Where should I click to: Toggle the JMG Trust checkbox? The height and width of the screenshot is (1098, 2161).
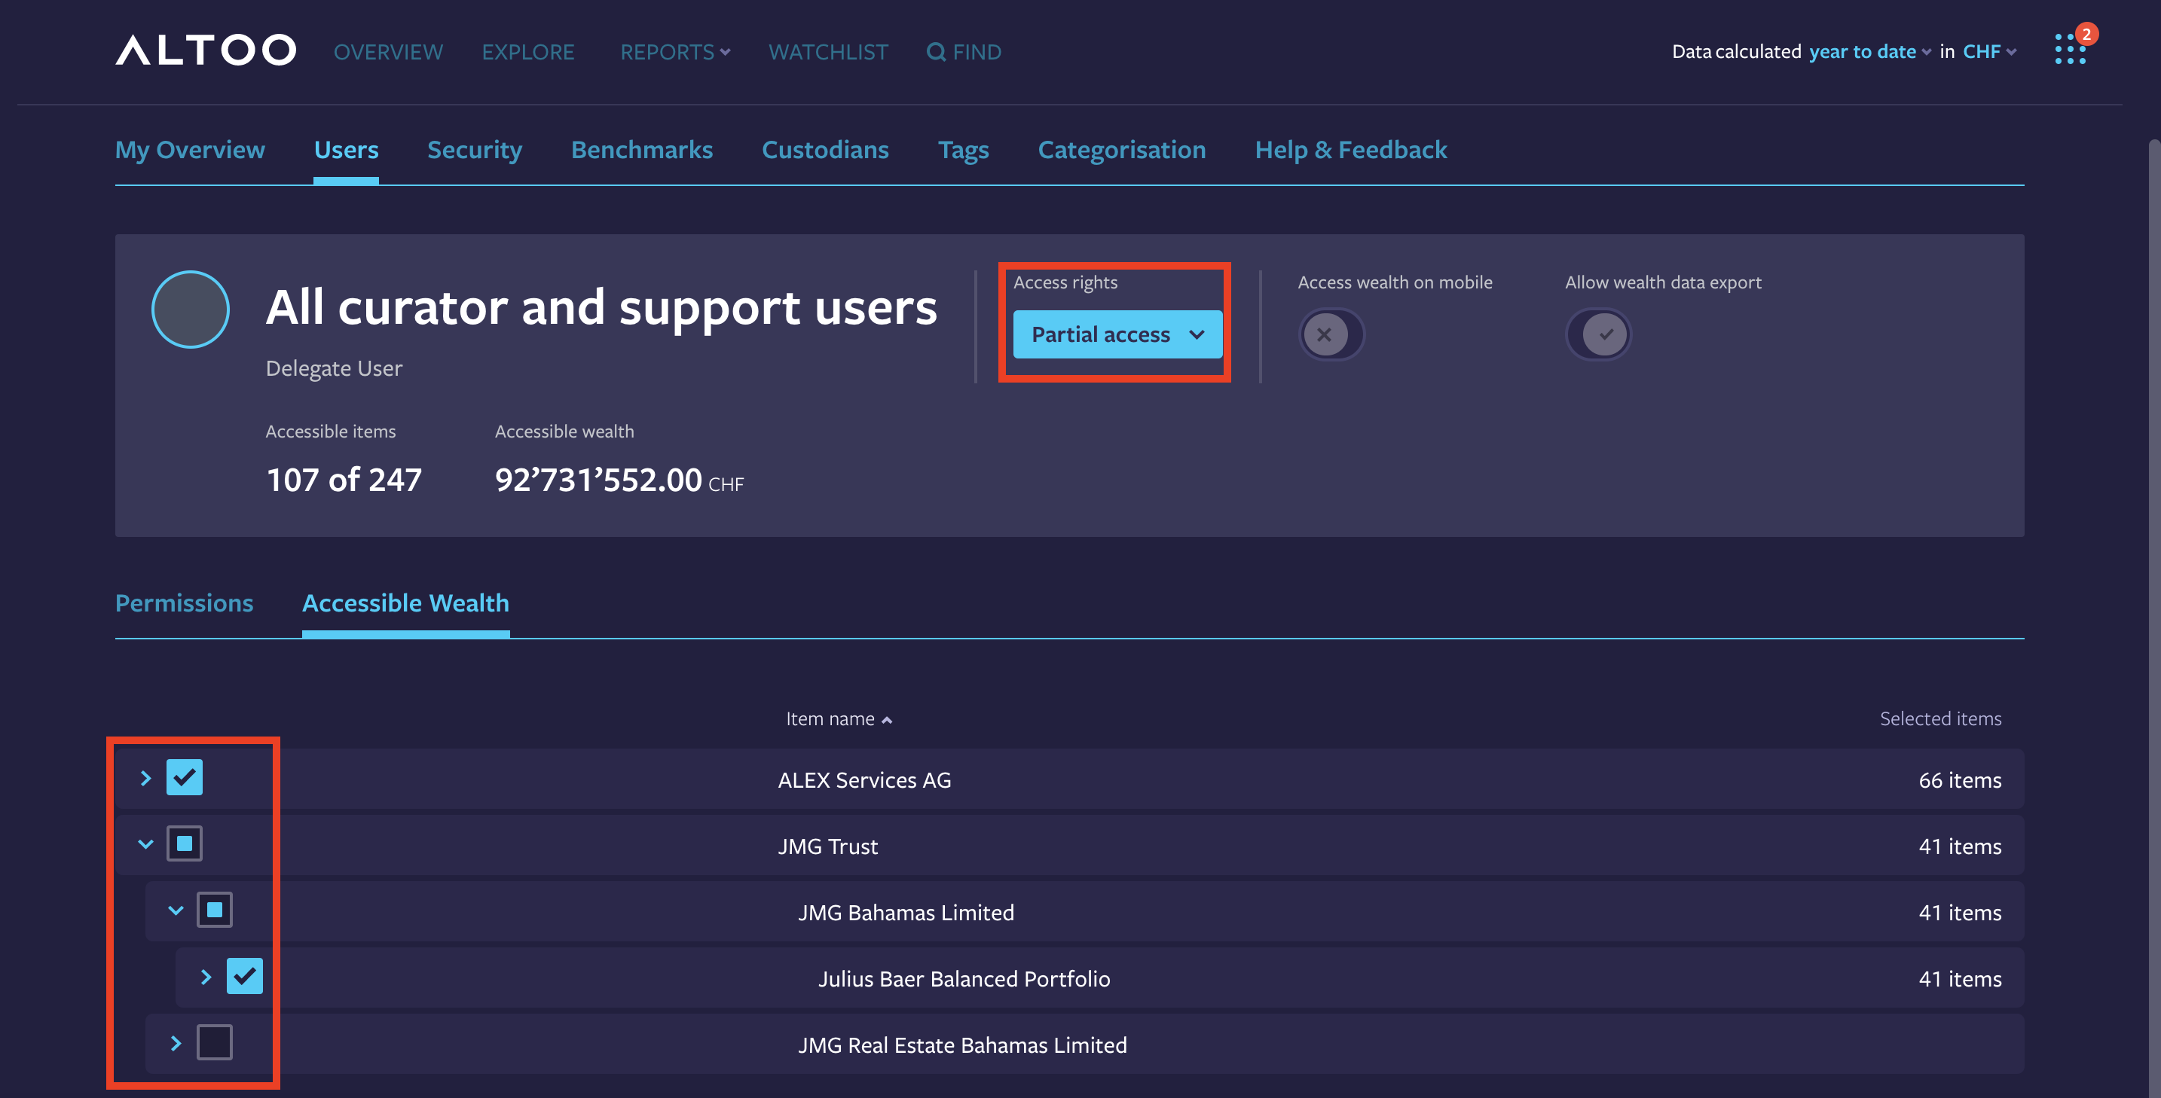[x=185, y=843]
